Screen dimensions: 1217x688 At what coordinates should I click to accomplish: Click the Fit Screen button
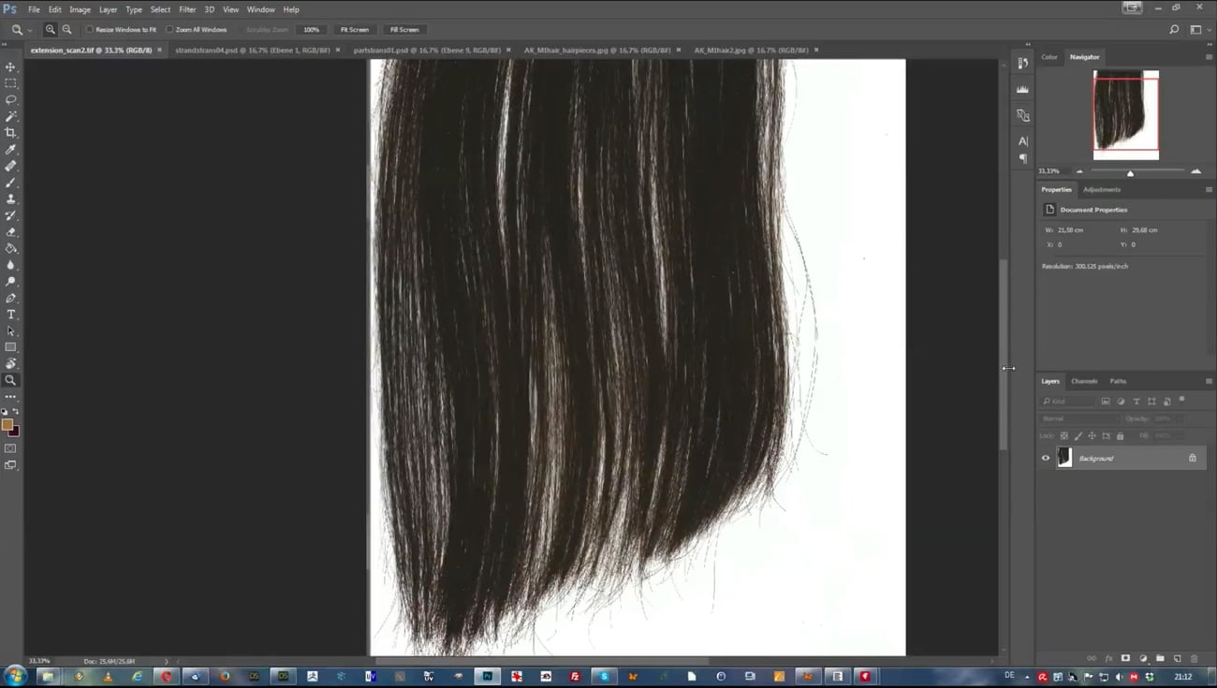[354, 29]
